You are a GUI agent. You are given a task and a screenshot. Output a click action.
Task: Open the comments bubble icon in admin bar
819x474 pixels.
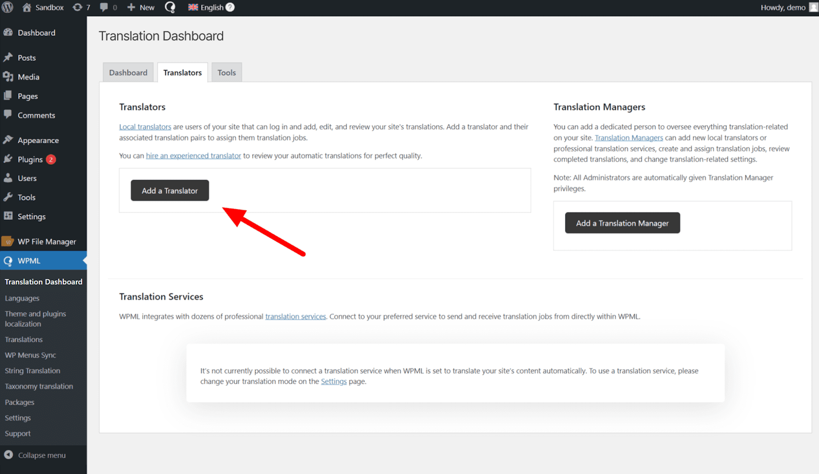pos(104,7)
